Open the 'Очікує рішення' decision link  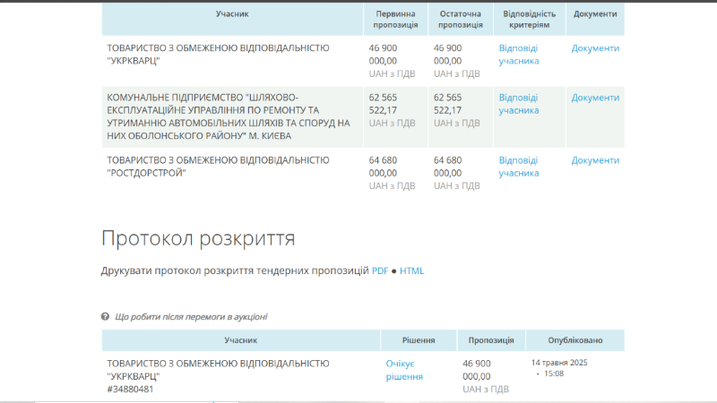click(404, 370)
